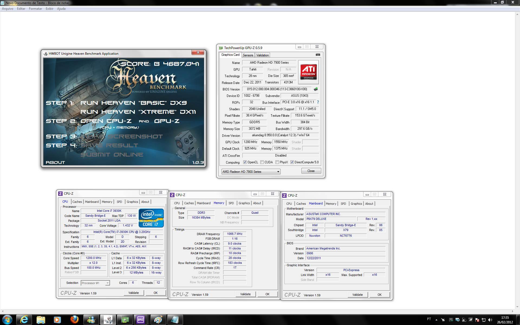Open the Processor #1 selection dropdown in CPU-Z
This screenshot has height=325, width=520.
pyautogui.click(x=95, y=283)
